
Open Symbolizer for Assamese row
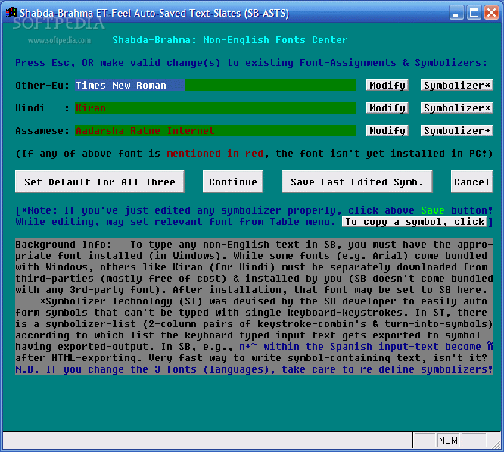(456, 131)
